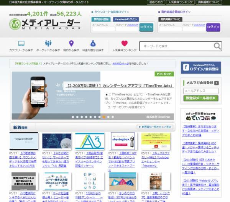The height and width of the screenshot is (202, 230).
Task: Open the sidebar 2019 geo-targeting ads article link
Action: (200, 166)
